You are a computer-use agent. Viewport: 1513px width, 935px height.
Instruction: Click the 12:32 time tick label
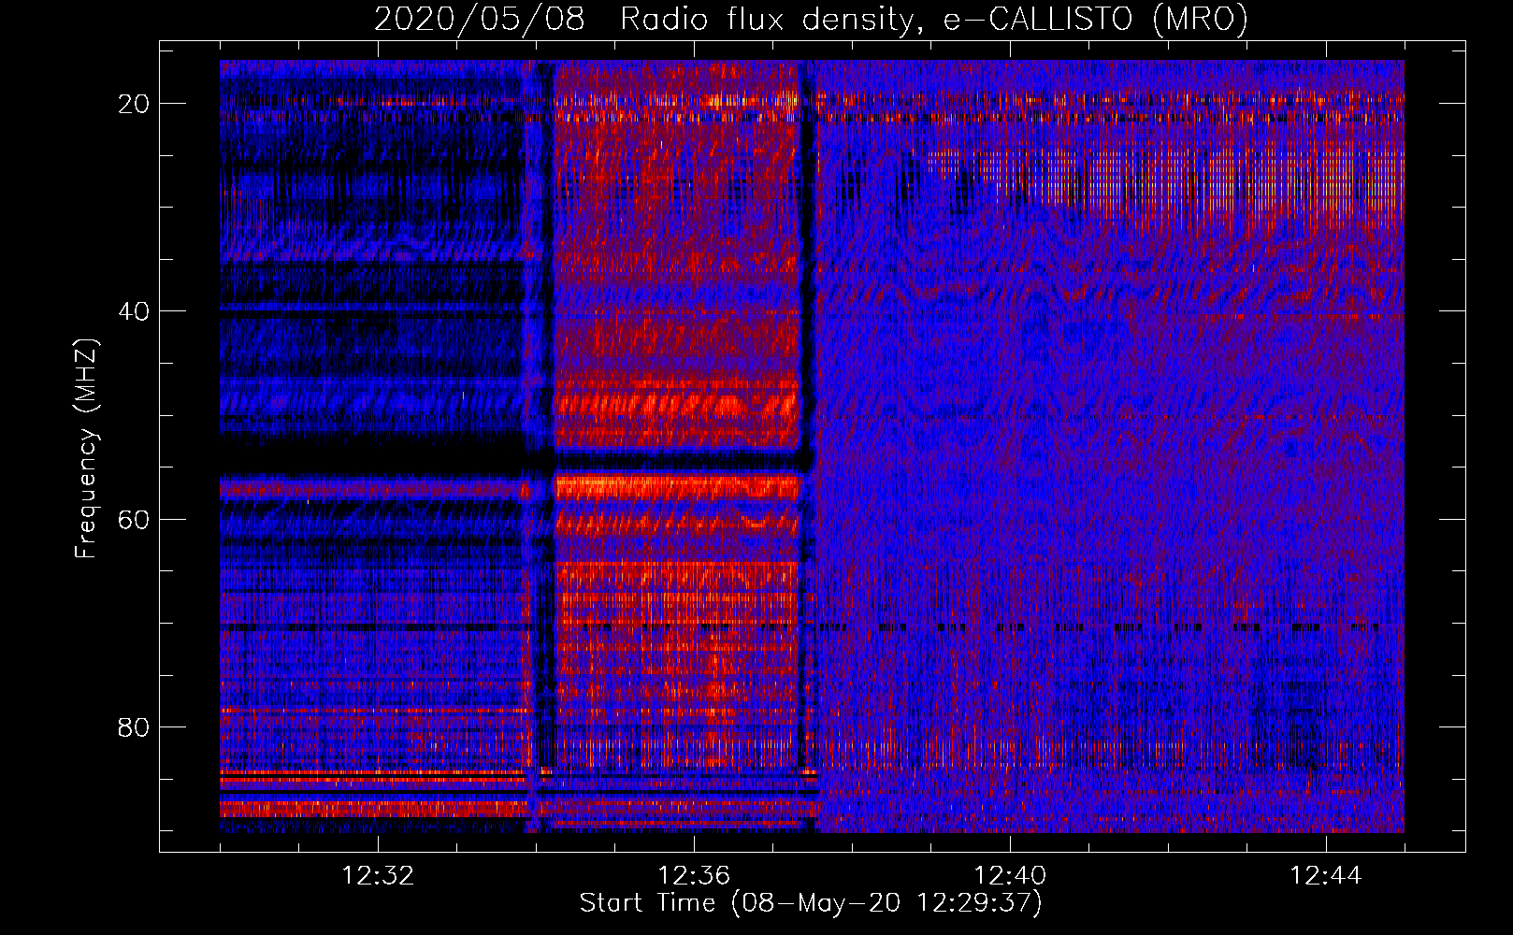pos(378,876)
